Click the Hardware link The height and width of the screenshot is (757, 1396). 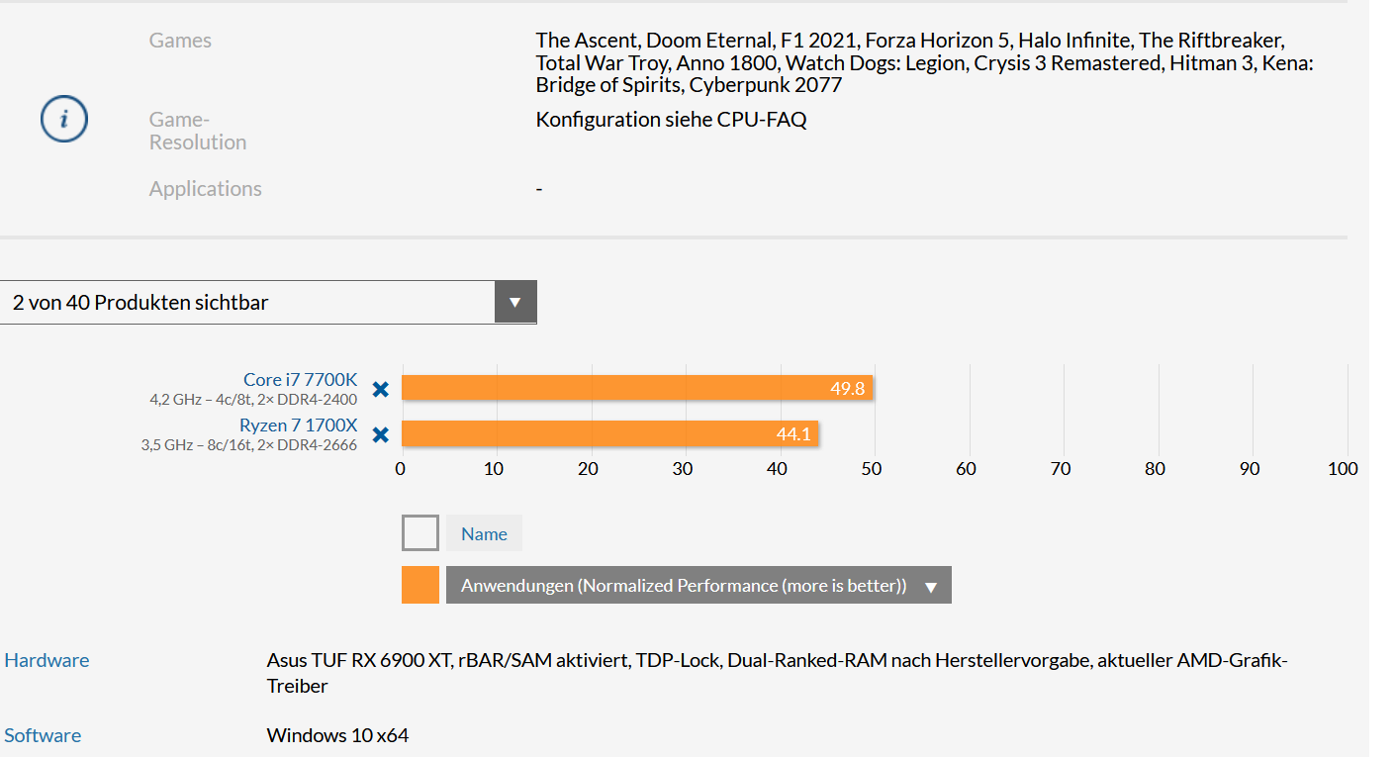coord(47,660)
